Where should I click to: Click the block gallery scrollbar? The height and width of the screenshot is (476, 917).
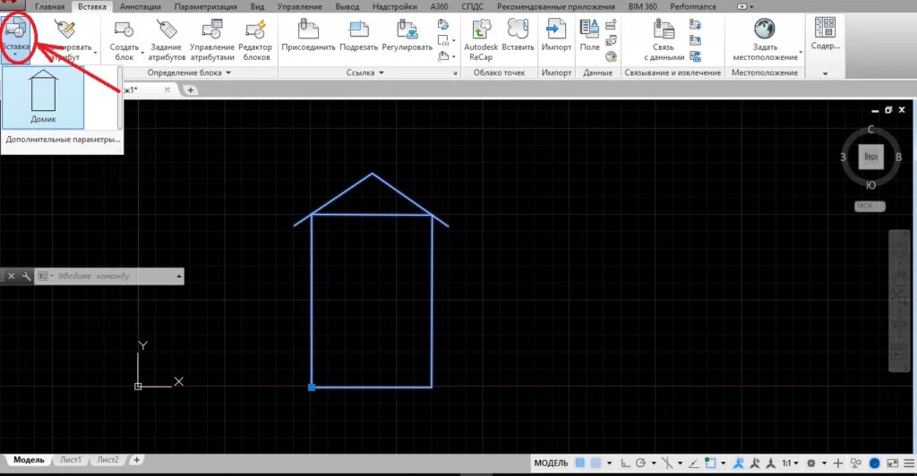click(121, 98)
